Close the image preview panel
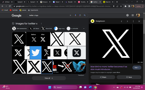The height and width of the screenshot is (90, 145). point(139,21)
